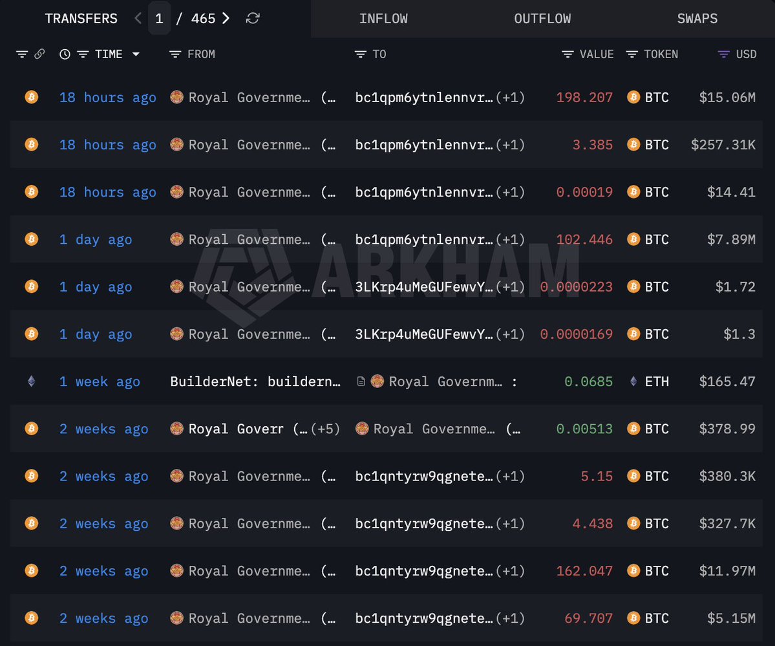Open 2 weeks ago link for $11.97M transfer
Screen dimensions: 775x646
[104, 571]
